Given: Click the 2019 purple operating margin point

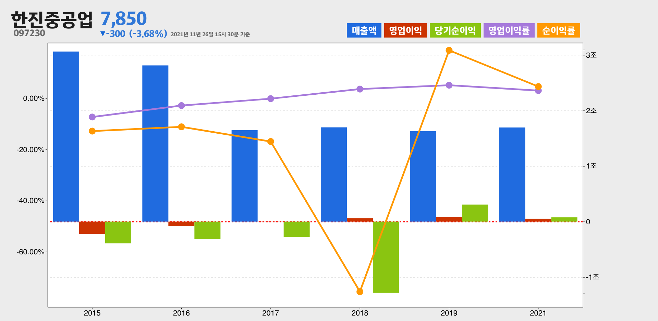Looking at the screenshot, I should point(449,85).
